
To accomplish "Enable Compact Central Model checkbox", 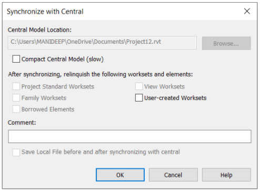I will [x=16, y=59].
